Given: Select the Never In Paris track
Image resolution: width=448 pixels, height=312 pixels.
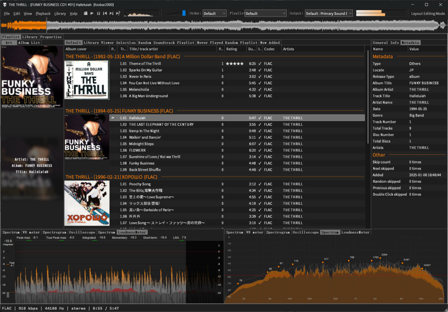Looking at the screenshot, I should (237, 76).
